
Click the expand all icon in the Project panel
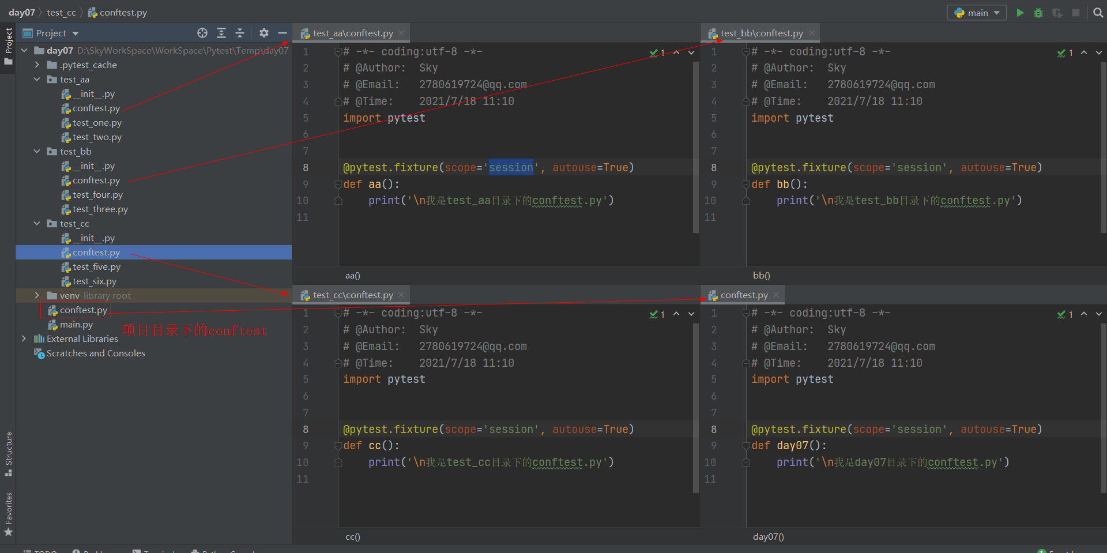(221, 33)
